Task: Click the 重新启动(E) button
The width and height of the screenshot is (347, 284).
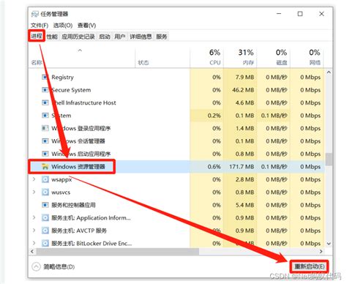Action: 310,266
